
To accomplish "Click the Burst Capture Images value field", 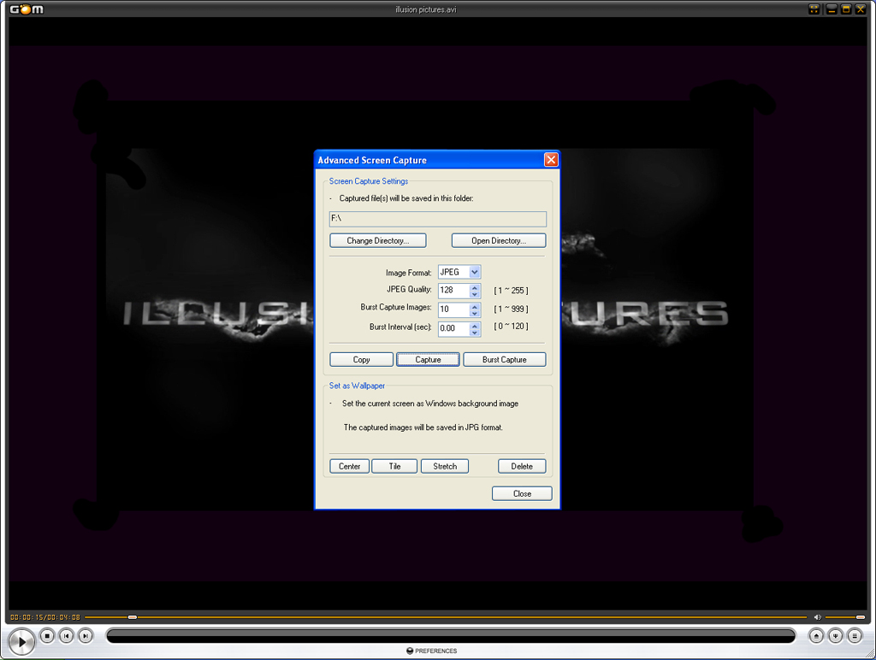I will tap(453, 309).
